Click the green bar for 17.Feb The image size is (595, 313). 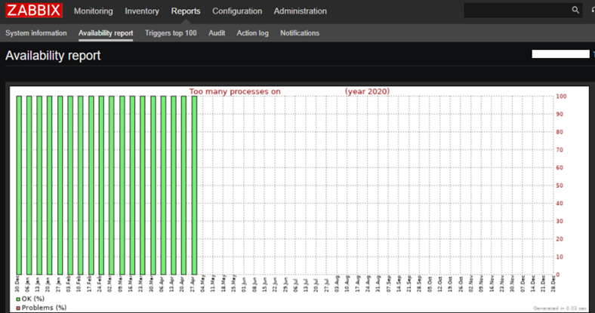91,186
